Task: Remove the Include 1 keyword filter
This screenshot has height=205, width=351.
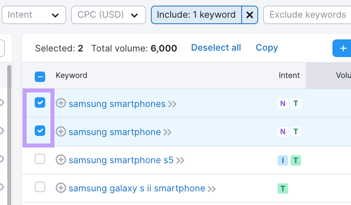Action: pyautogui.click(x=250, y=15)
